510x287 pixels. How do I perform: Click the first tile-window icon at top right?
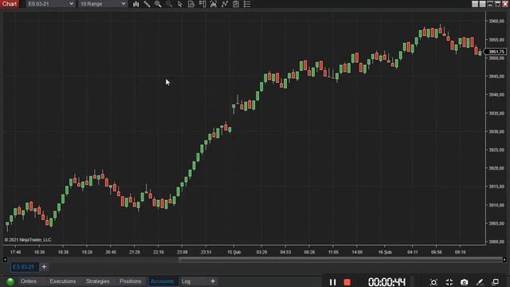[x=475, y=4]
